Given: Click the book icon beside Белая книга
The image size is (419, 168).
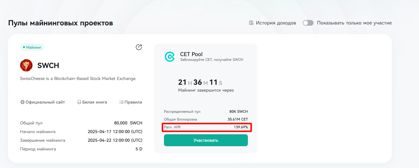Looking at the screenshot, I should pyautogui.click(x=79, y=102).
